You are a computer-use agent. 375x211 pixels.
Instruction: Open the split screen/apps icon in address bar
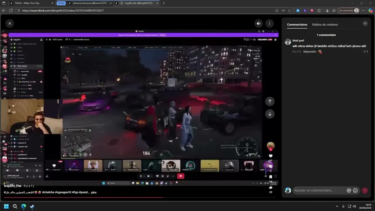tap(277, 11)
